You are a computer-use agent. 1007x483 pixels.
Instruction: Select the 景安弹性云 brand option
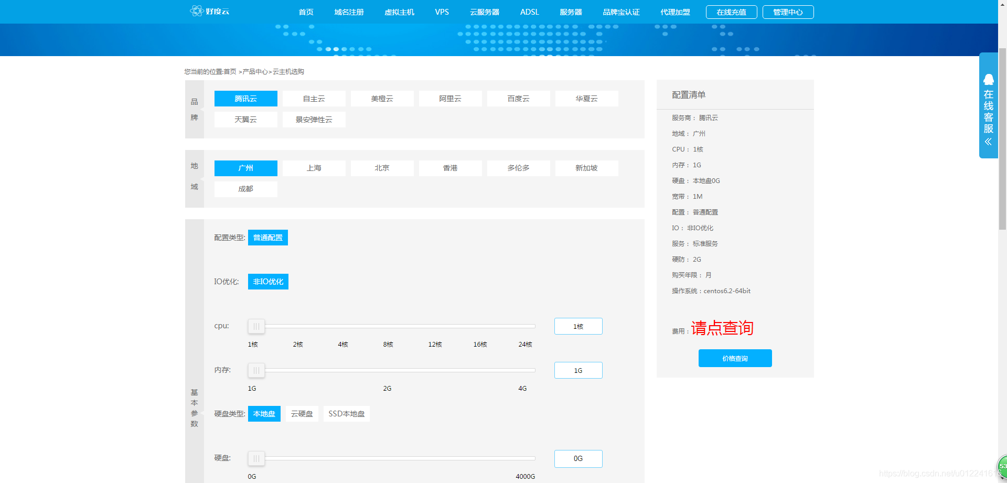click(314, 120)
